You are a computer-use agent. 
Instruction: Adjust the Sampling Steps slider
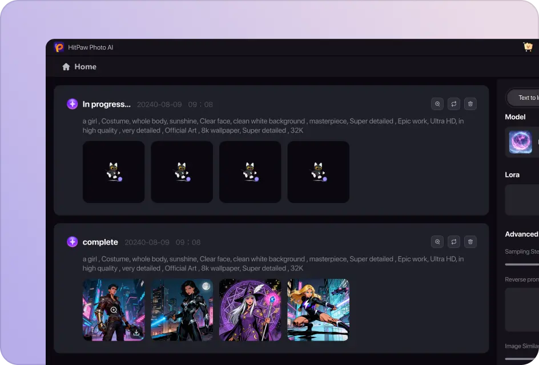coord(521,264)
